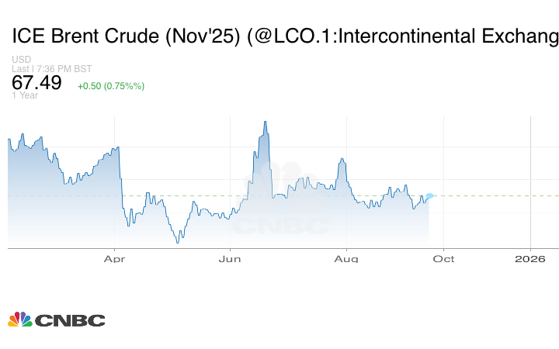Click the CNBC peacock logo icon

coord(19,320)
